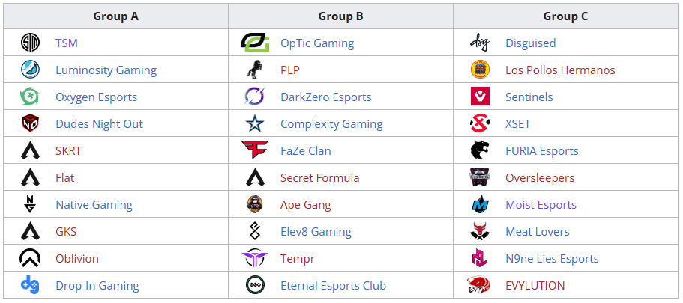The image size is (683, 303).
Task: Click the Eternal Esports Club logo
Action: [x=255, y=285]
